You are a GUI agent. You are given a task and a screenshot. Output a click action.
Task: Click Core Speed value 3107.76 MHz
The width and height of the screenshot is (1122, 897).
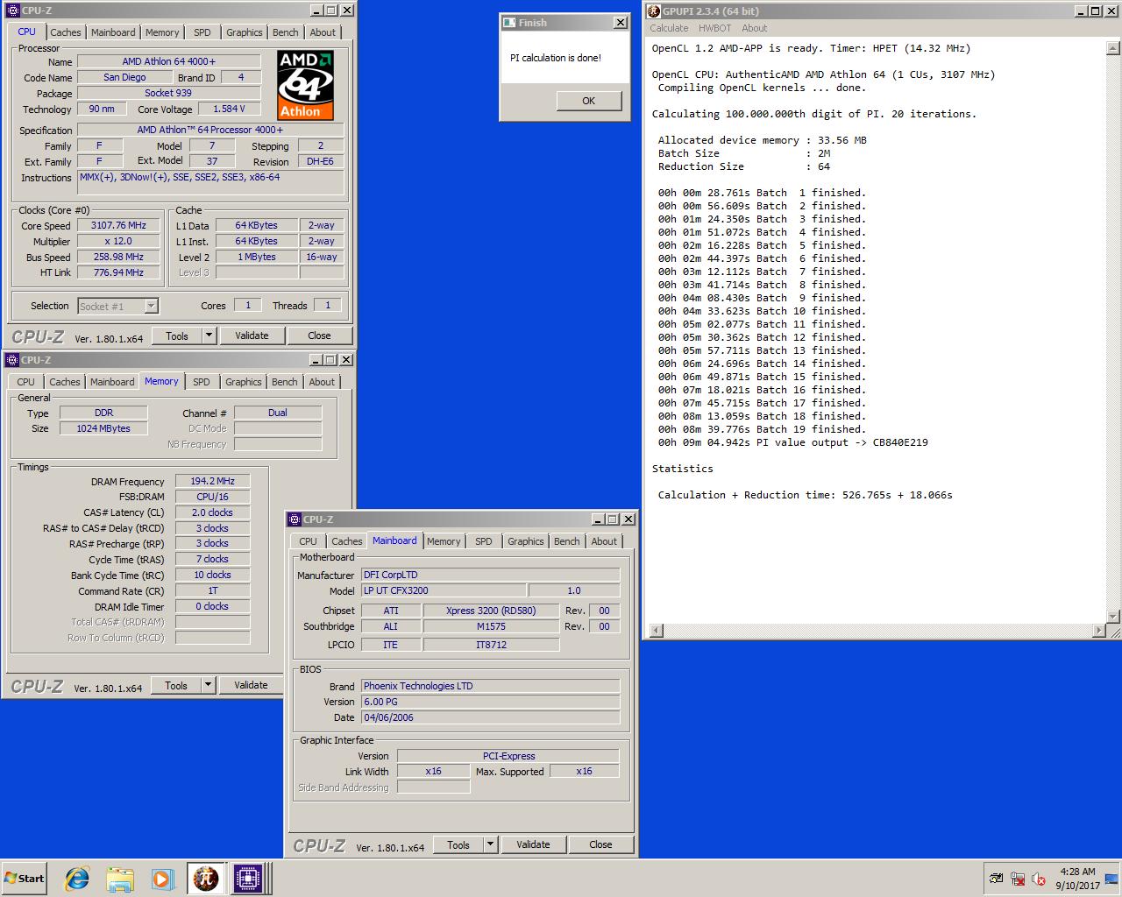[x=118, y=225]
